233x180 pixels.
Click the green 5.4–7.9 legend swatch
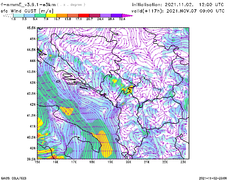click(40, 15)
